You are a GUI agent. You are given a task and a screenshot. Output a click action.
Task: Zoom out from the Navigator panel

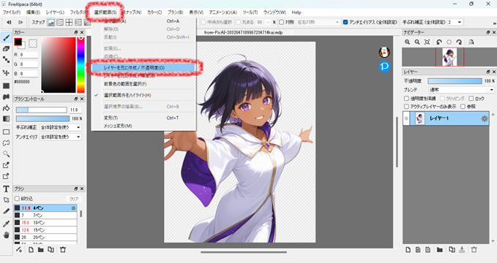417,42
